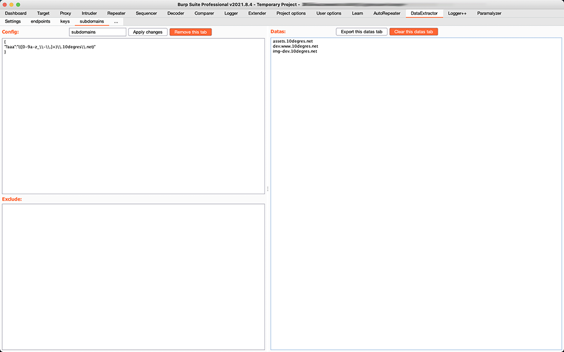Switch to the Learn tab
This screenshot has height=352, width=564.
[357, 14]
